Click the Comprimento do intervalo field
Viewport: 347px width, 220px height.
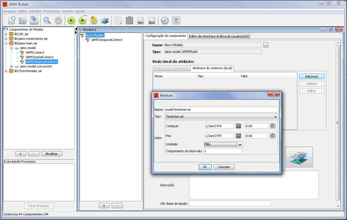223,151
